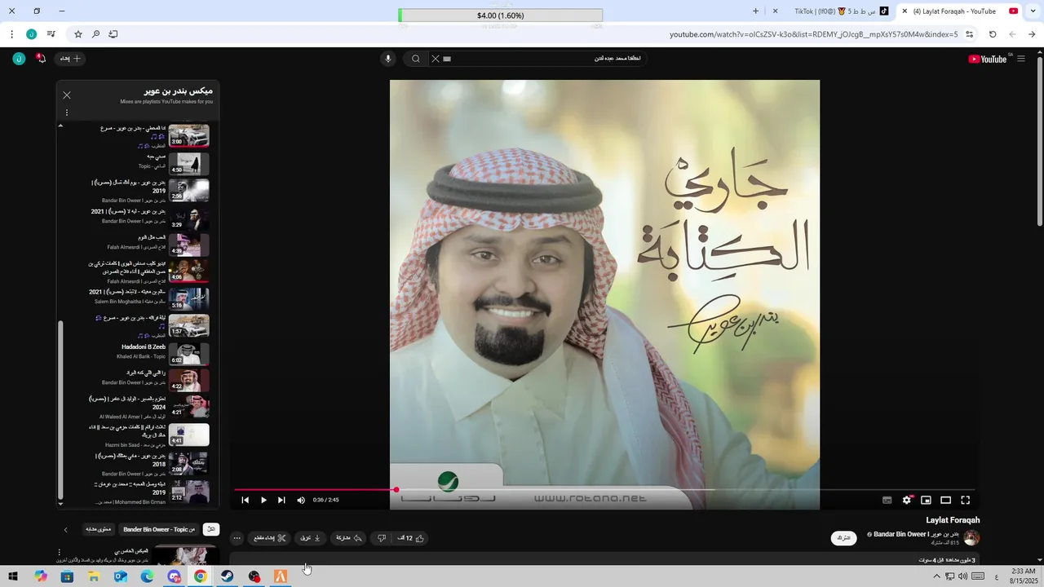
Task: Open suggested mix card three-dot menu
Action: coord(59,553)
